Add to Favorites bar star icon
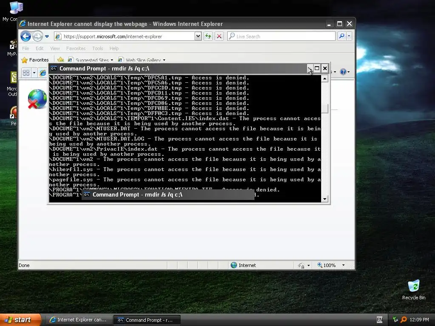Image resolution: width=435 pixels, height=326 pixels. [x=60, y=59]
